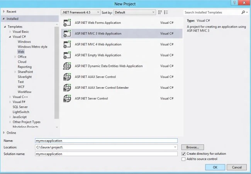Select ASP.NET AJAX Server Control Extender text
The height and width of the screenshot is (174, 251).
[102, 88]
